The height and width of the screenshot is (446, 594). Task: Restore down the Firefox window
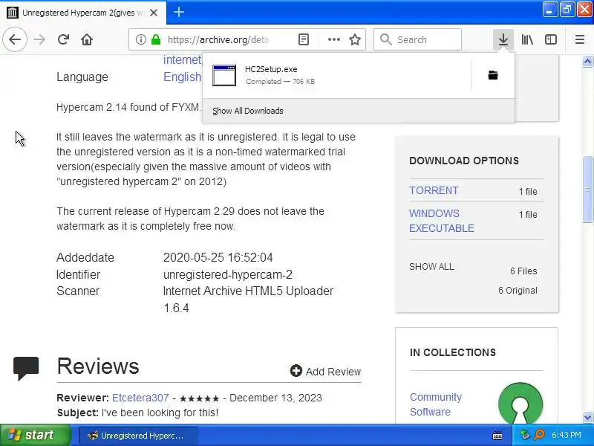tap(567, 10)
